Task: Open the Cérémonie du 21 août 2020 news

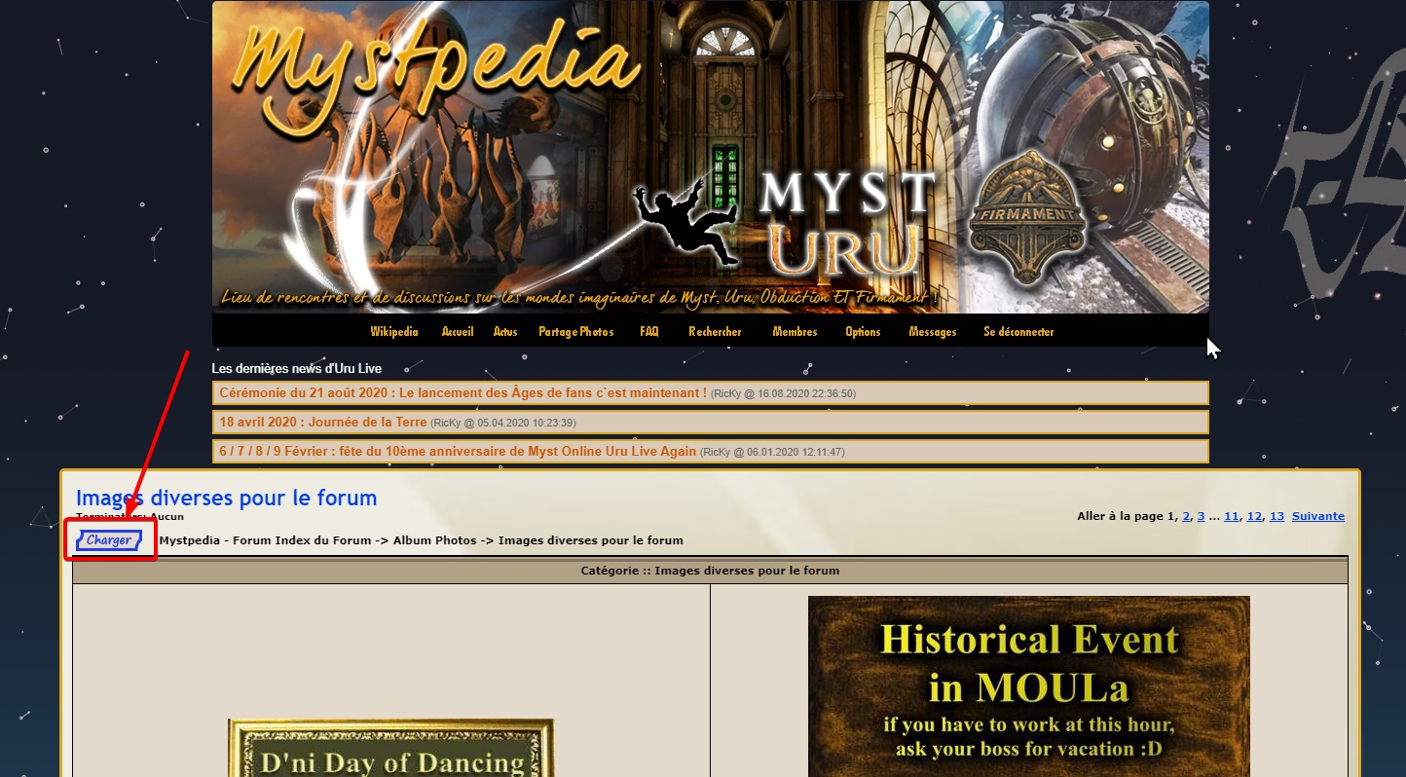Action: click(462, 393)
